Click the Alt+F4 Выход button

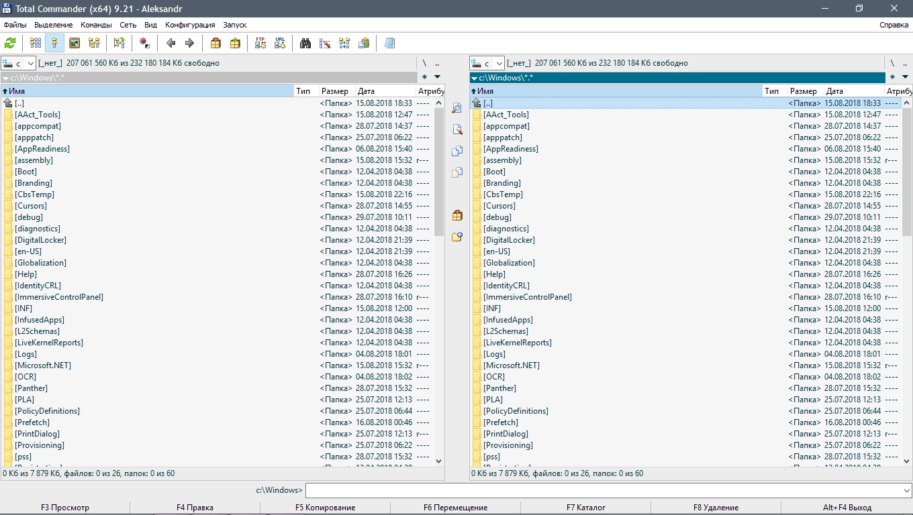pos(847,508)
